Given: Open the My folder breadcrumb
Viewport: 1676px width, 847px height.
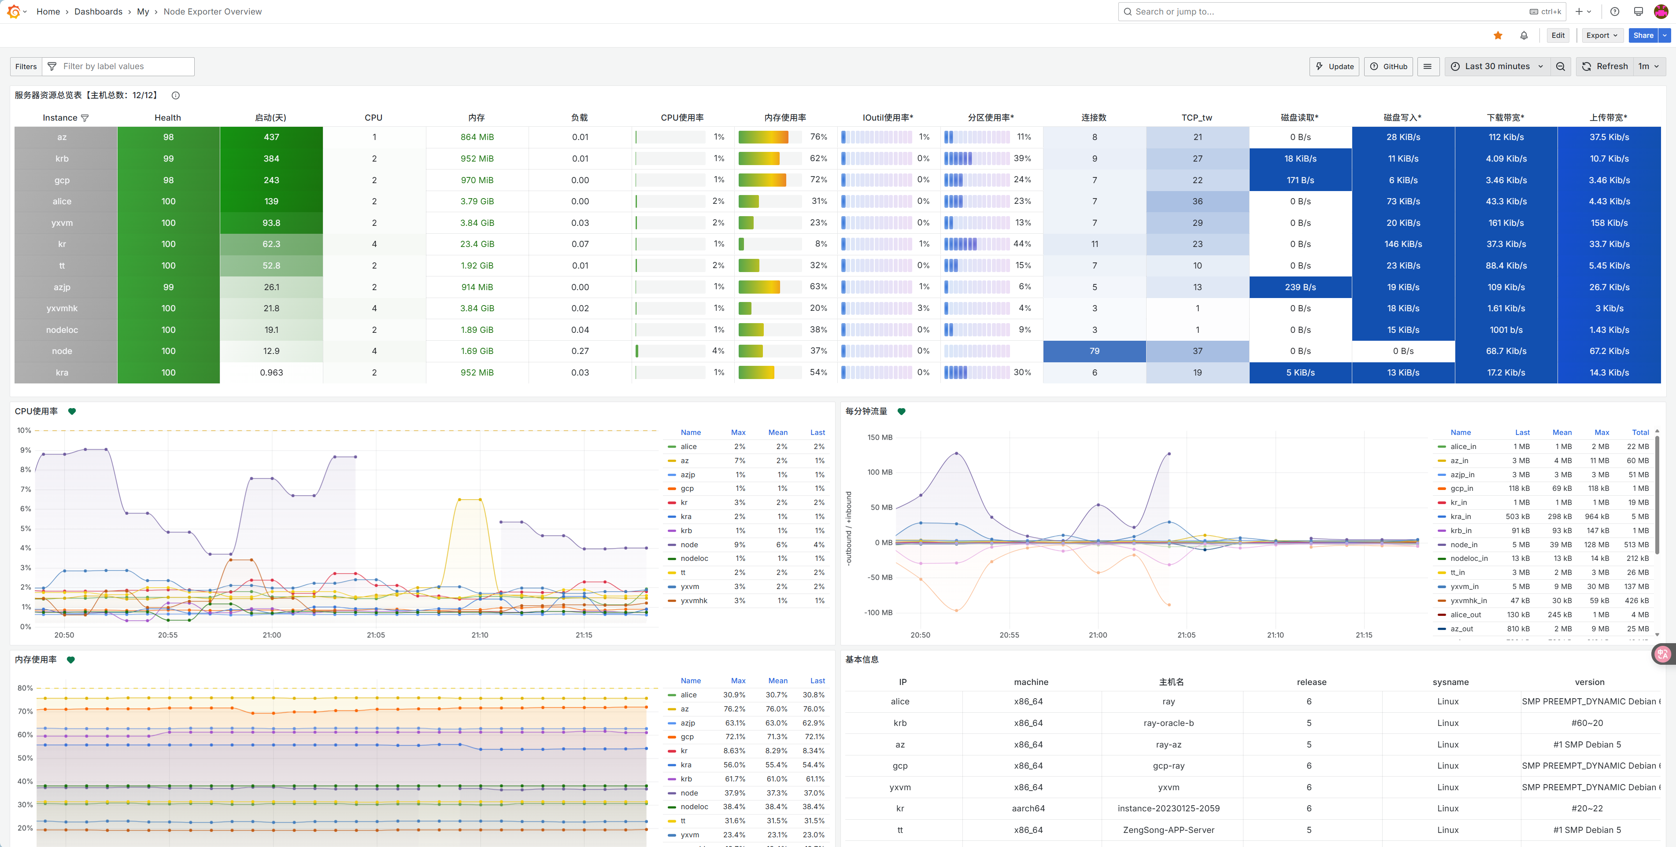Looking at the screenshot, I should tap(142, 12).
